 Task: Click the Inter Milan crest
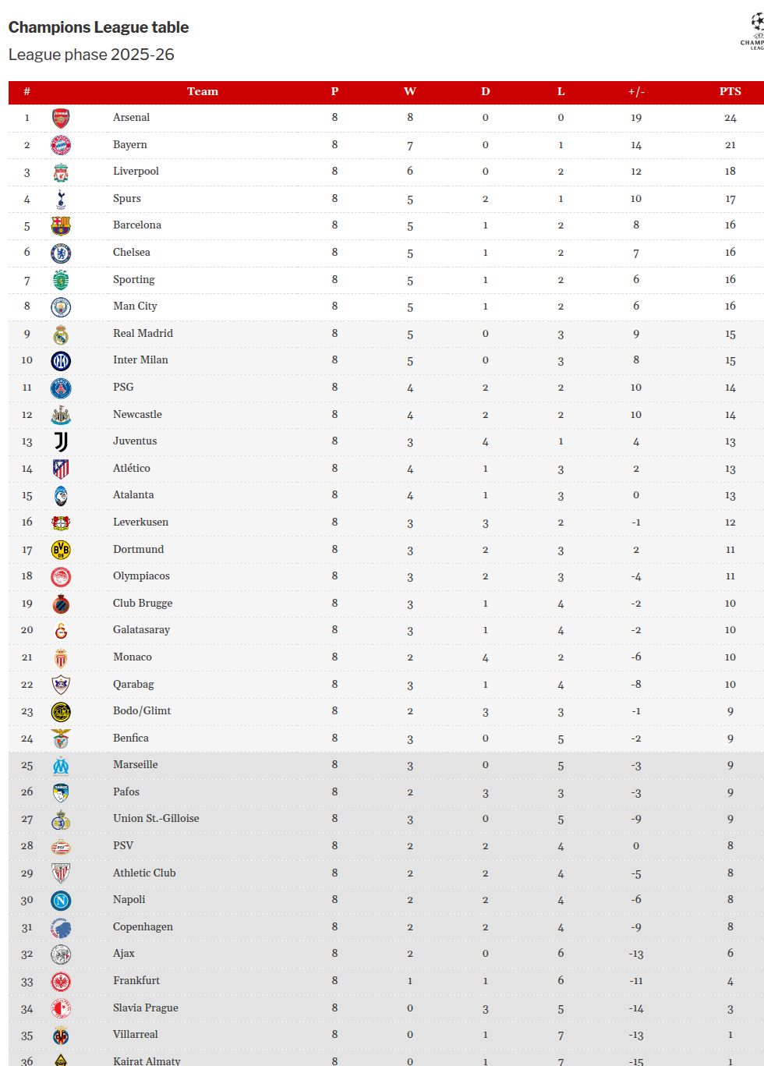click(x=61, y=361)
